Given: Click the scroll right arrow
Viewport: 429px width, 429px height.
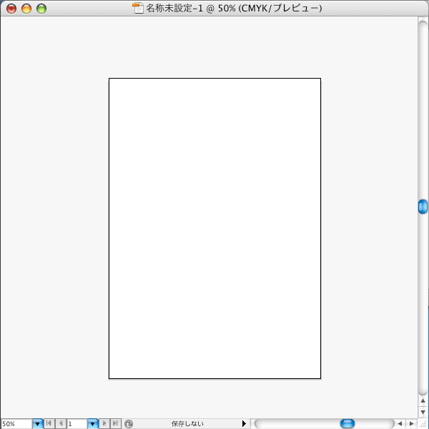Looking at the screenshot, I should pyautogui.click(x=411, y=423).
